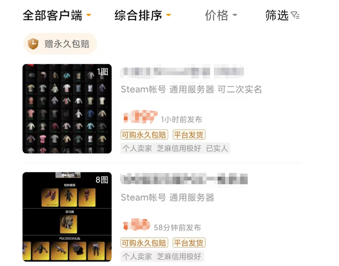Click second listing 可购永久包赔 tag
Screen dimensions: 339x266
click(x=144, y=243)
